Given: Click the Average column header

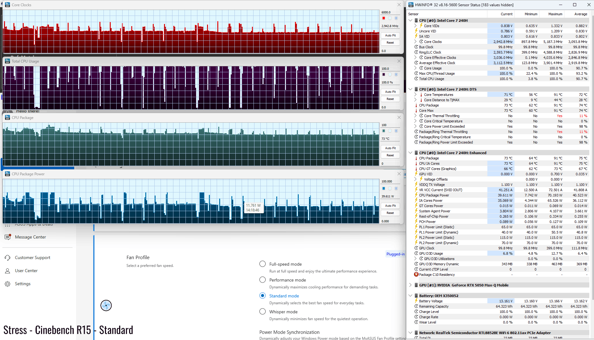Looking at the screenshot, I should point(577,14).
